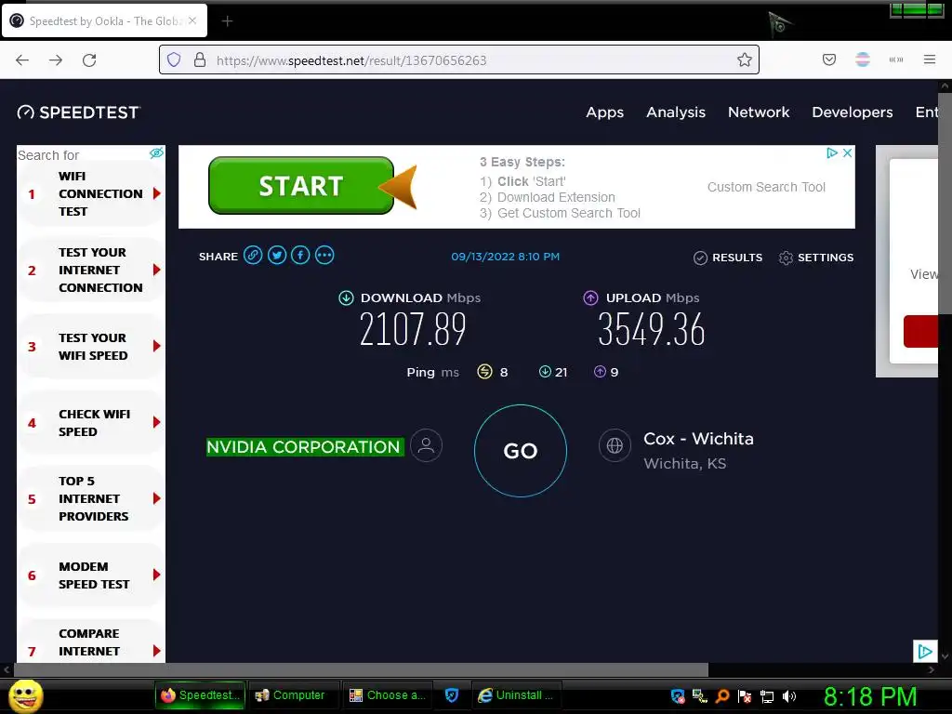Click the eye icon in Search for panel
The height and width of the screenshot is (714, 952).
[x=156, y=153]
